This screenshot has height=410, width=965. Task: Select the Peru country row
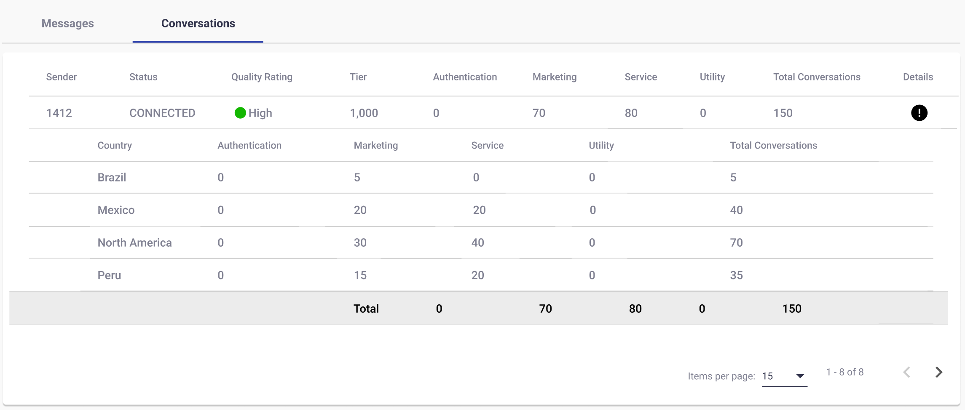pos(481,275)
